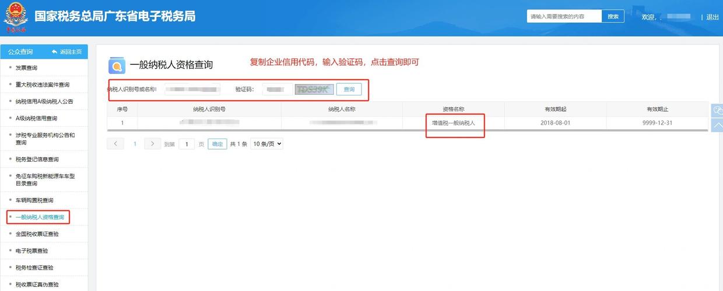Click the 序号 column header
Image resolution: width=723 pixels, height=291 pixels.
pos(122,109)
